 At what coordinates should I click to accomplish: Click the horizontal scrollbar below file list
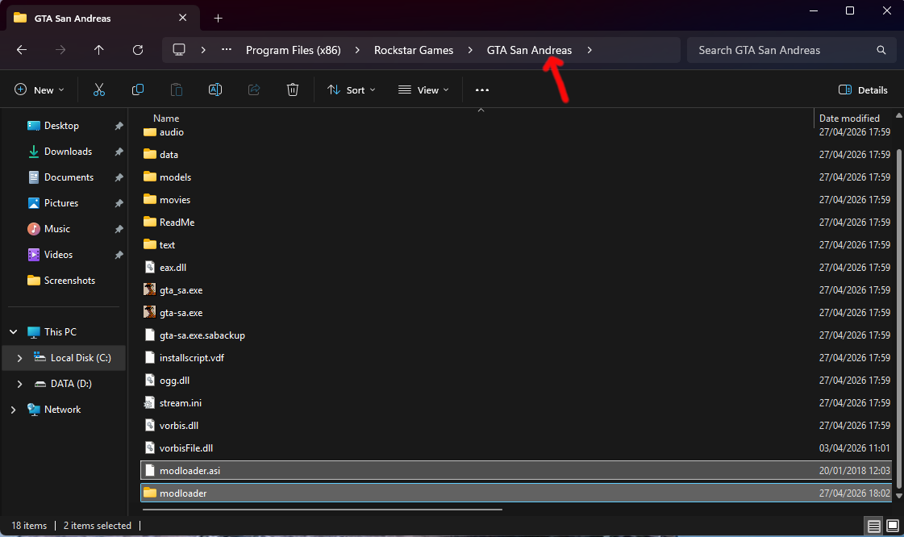click(323, 510)
